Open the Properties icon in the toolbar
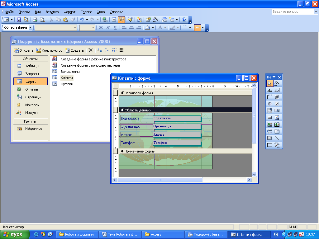 tap(148, 20)
